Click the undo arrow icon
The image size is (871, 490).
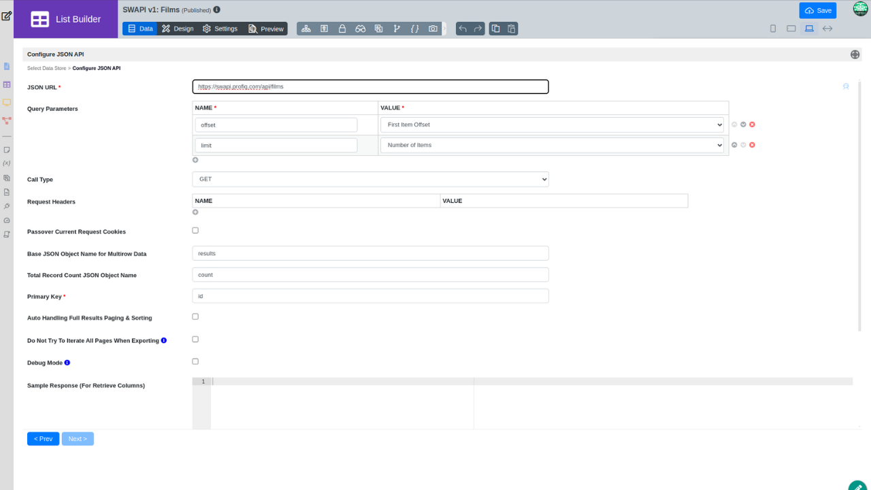point(463,29)
